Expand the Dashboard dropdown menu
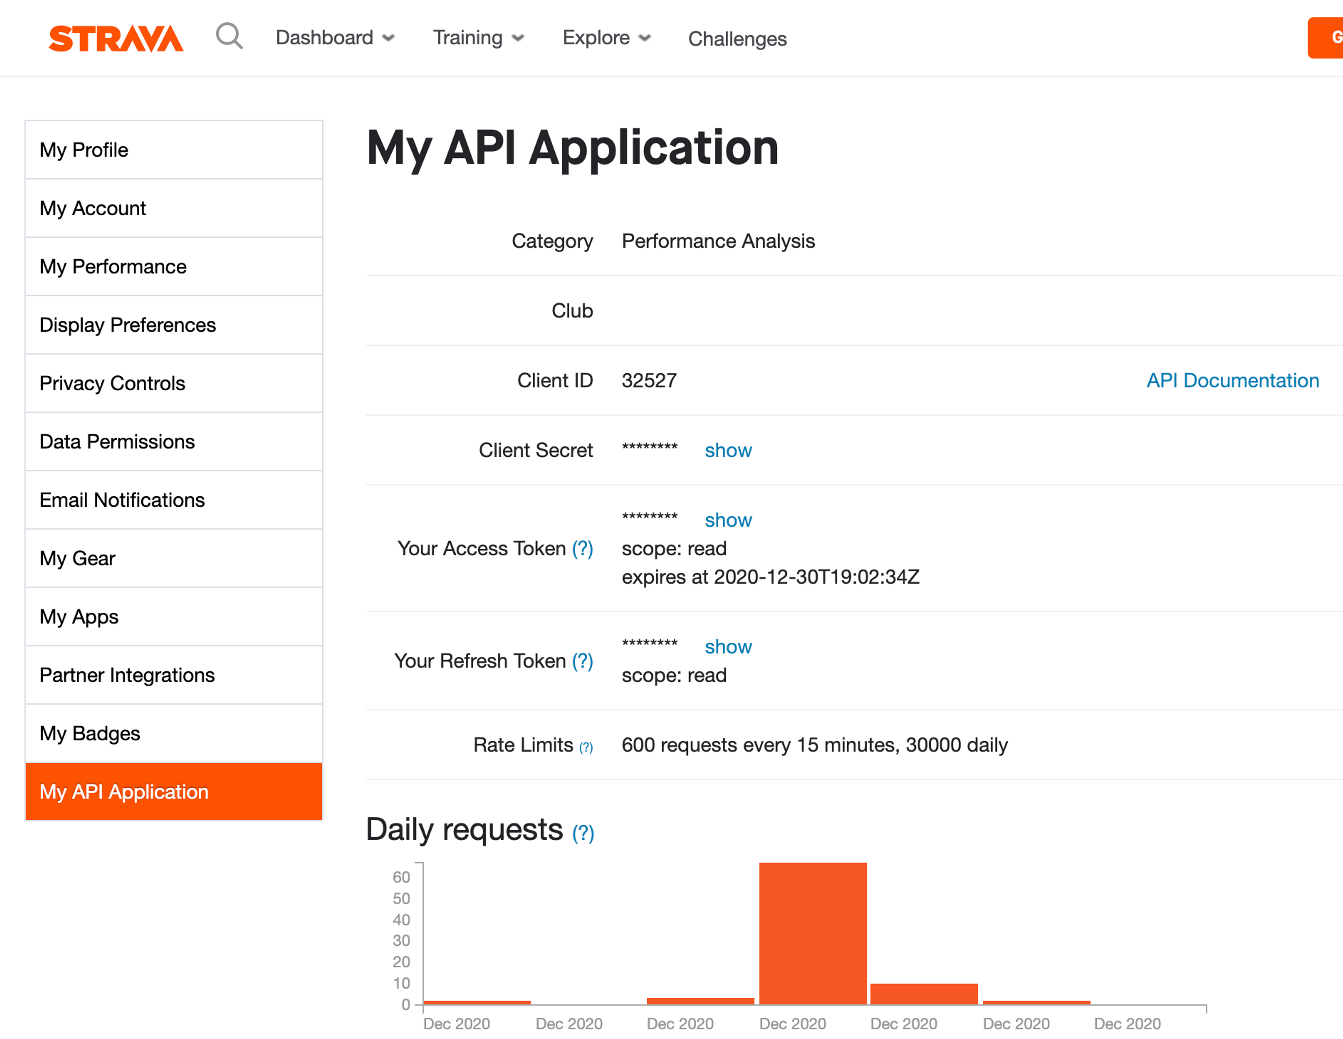The image size is (1343, 1039). tap(334, 38)
